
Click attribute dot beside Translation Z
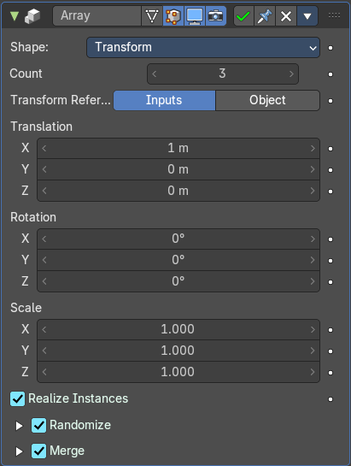point(331,192)
